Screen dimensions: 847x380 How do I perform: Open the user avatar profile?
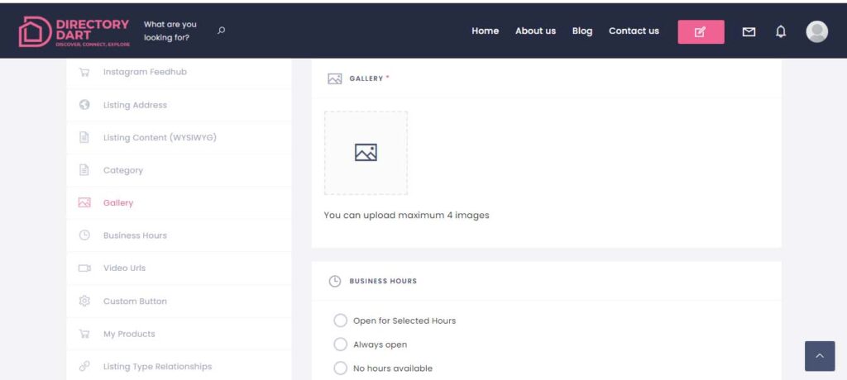(x=816, y=31)
